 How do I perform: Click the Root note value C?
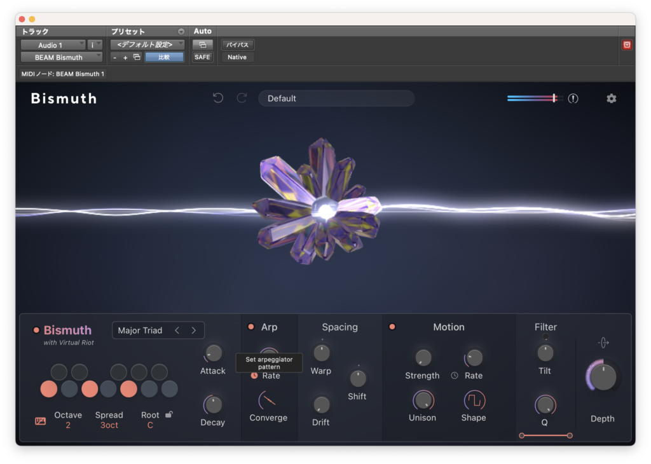pos(150,425)
